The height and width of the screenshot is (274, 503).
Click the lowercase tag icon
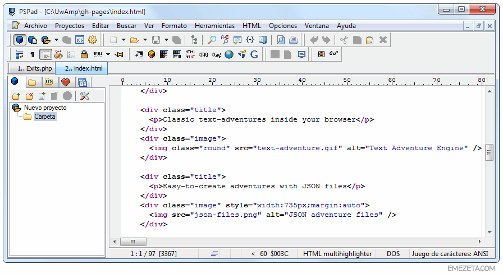(x=216, y=55)
